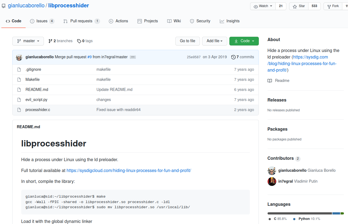Open the green Code download dropdown
Image resolution: width=348 pixels, height=224 pixels.
click(x=244, y=41)
